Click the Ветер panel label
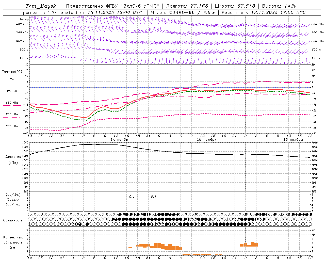This screenshot has height=260, width=325. [x=23, y=19]
